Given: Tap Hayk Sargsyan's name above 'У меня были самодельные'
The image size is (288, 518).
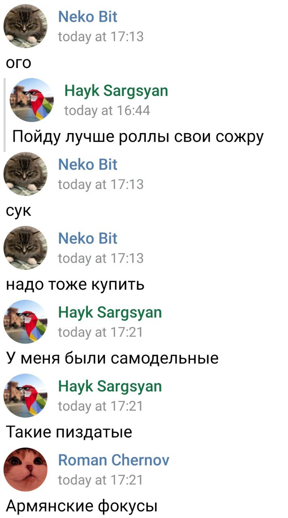Looking at the screenshot, I should [x=110, y=313].
